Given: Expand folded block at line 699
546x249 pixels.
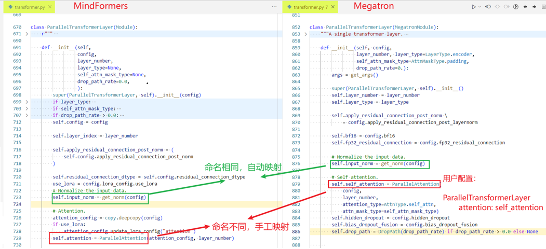Looking at the screenshot, I should point(27,102).
